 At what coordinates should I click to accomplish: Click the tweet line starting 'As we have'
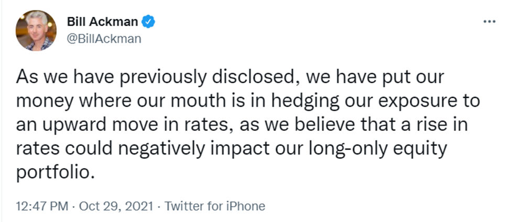230,78
